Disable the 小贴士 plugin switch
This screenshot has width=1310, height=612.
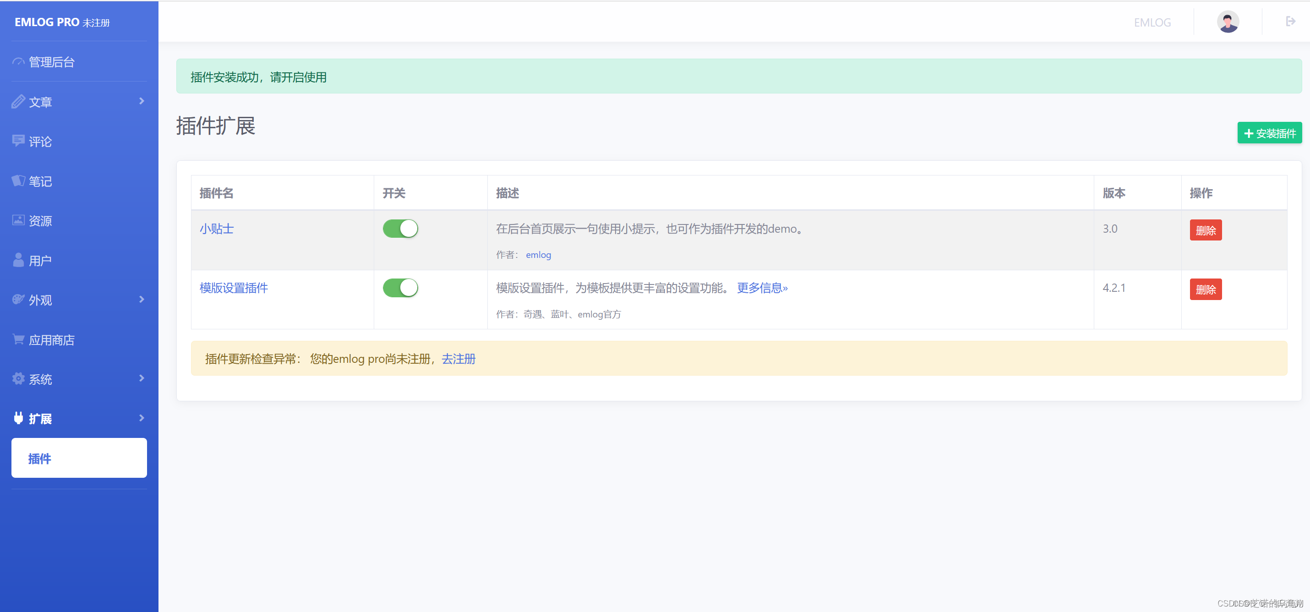400,229
